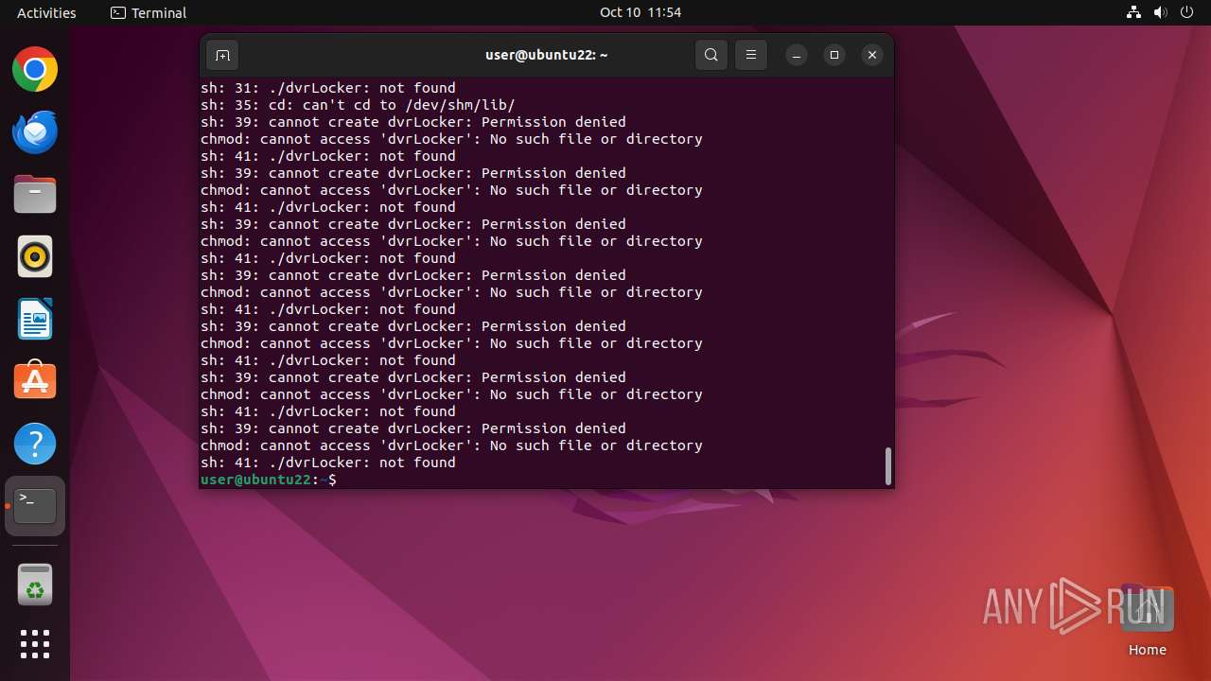Launch Rhythmbox music player

pos(35,257)
